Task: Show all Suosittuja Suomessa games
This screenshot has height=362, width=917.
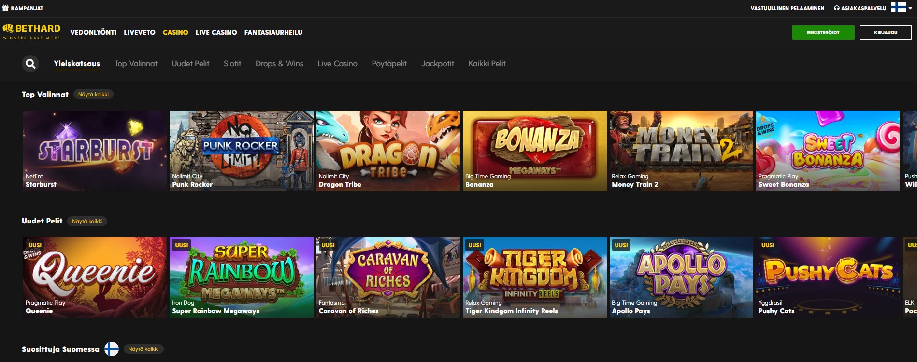Action: [x=143, y=349]
